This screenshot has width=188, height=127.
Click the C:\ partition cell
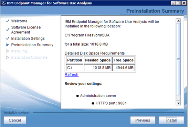pyautogui.click(x=74, y=68)
